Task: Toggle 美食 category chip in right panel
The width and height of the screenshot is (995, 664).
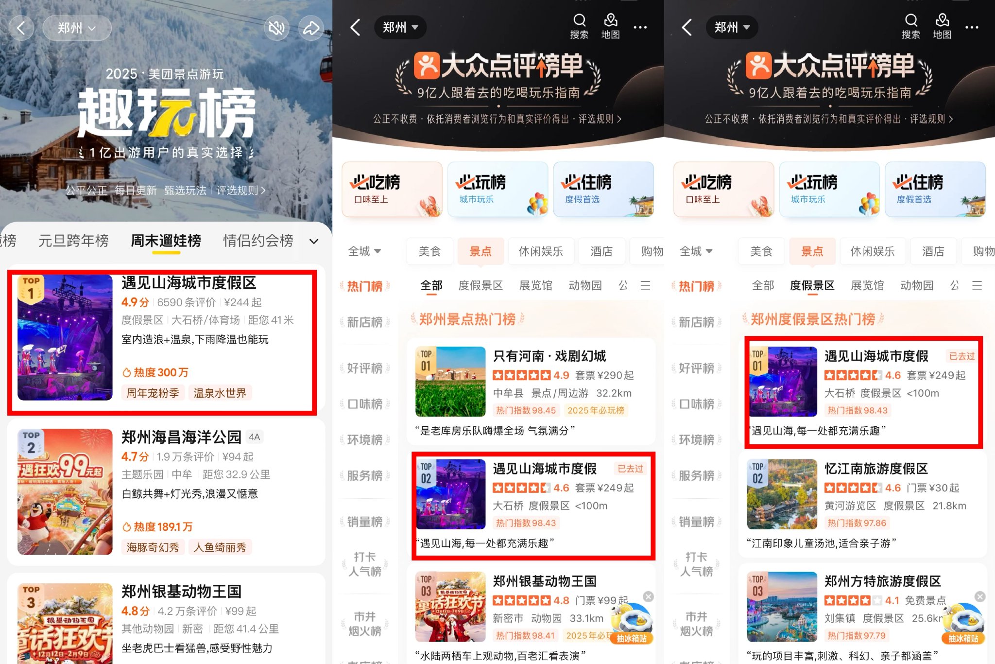Action: 761,251
